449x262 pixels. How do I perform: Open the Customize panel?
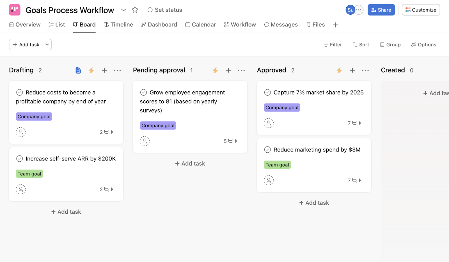421,10
